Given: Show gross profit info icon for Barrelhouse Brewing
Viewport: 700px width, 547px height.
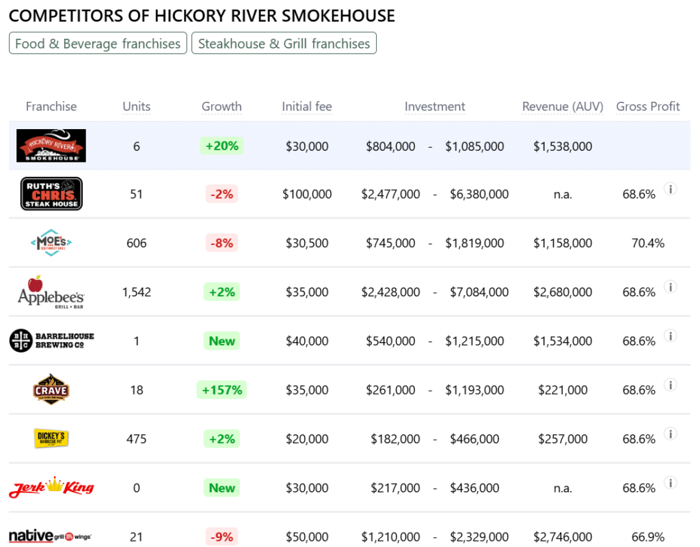Looking at the screenshot, I should [x=670, y=336].
